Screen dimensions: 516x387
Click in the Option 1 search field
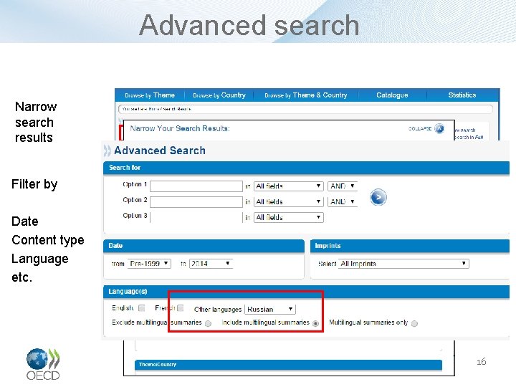click(x=196, y=186)
